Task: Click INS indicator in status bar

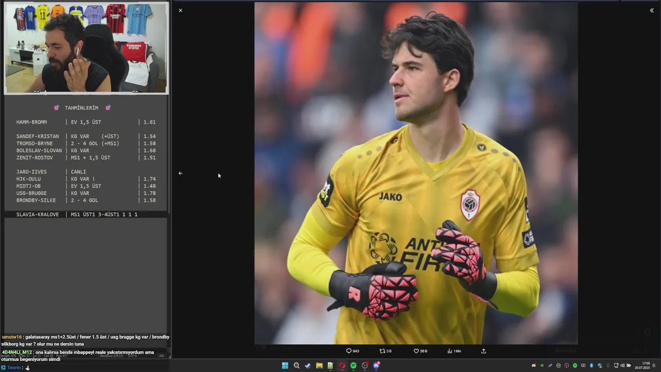Action: (x=162, y=356)
